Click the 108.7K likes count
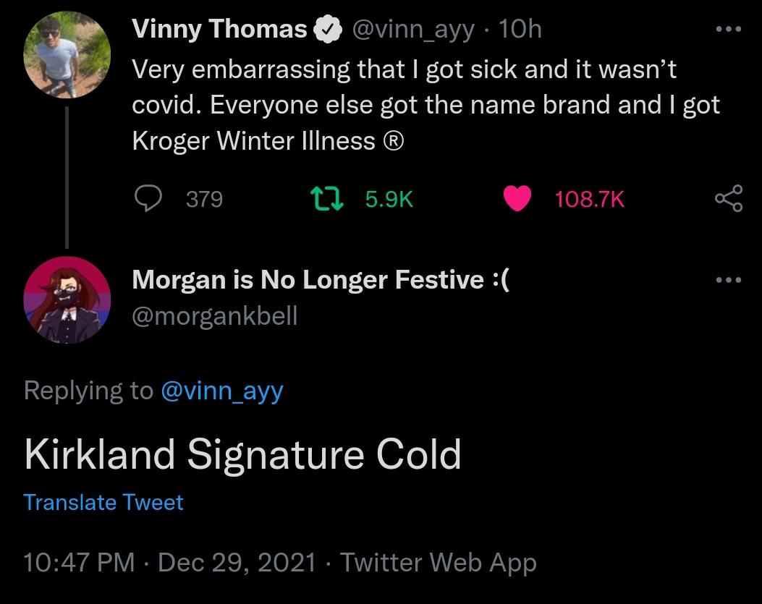Viewport: 762px width, 604px height. point(589,199)
